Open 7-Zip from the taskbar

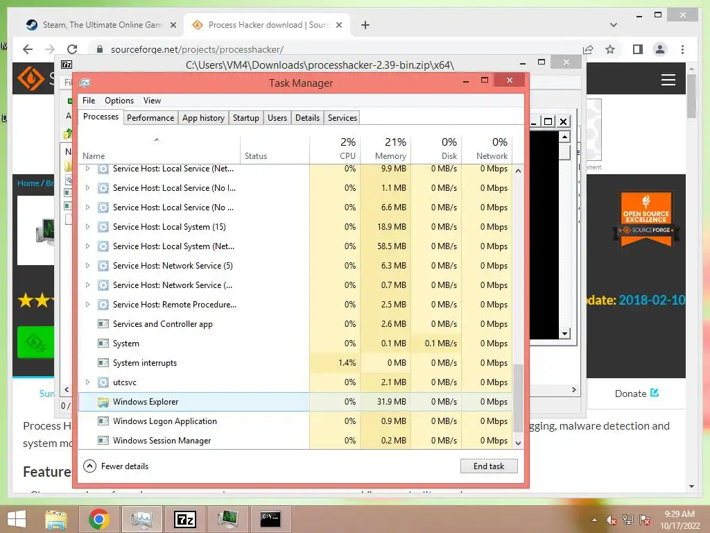pos(185,519)
